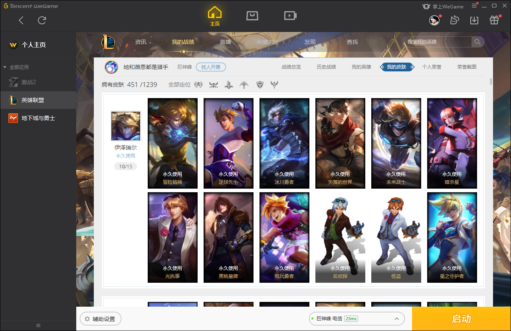This screenshot has height=331, width=511.
Task: Open the 怪盗 skin card
Action: click(x=396, y=237)
